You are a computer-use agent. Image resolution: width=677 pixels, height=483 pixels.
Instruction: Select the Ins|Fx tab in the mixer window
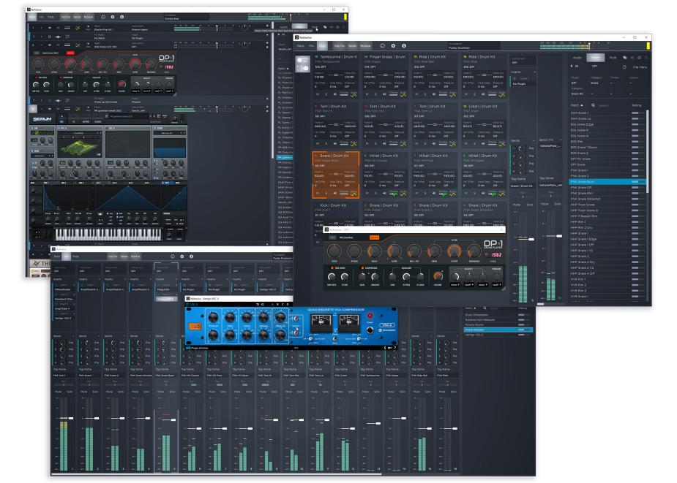pyautogui.click(x=113, y=256)
